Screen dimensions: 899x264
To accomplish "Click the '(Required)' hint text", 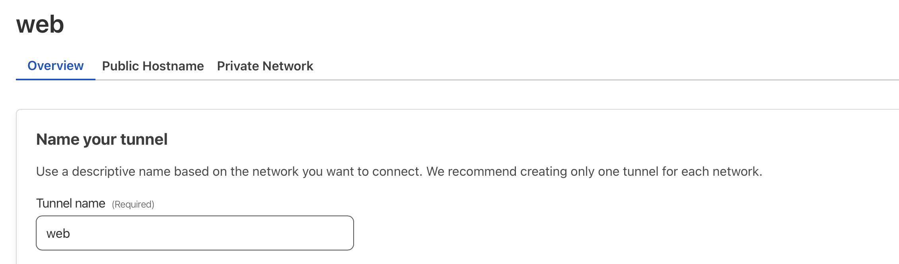I will (x=133, y=204).
